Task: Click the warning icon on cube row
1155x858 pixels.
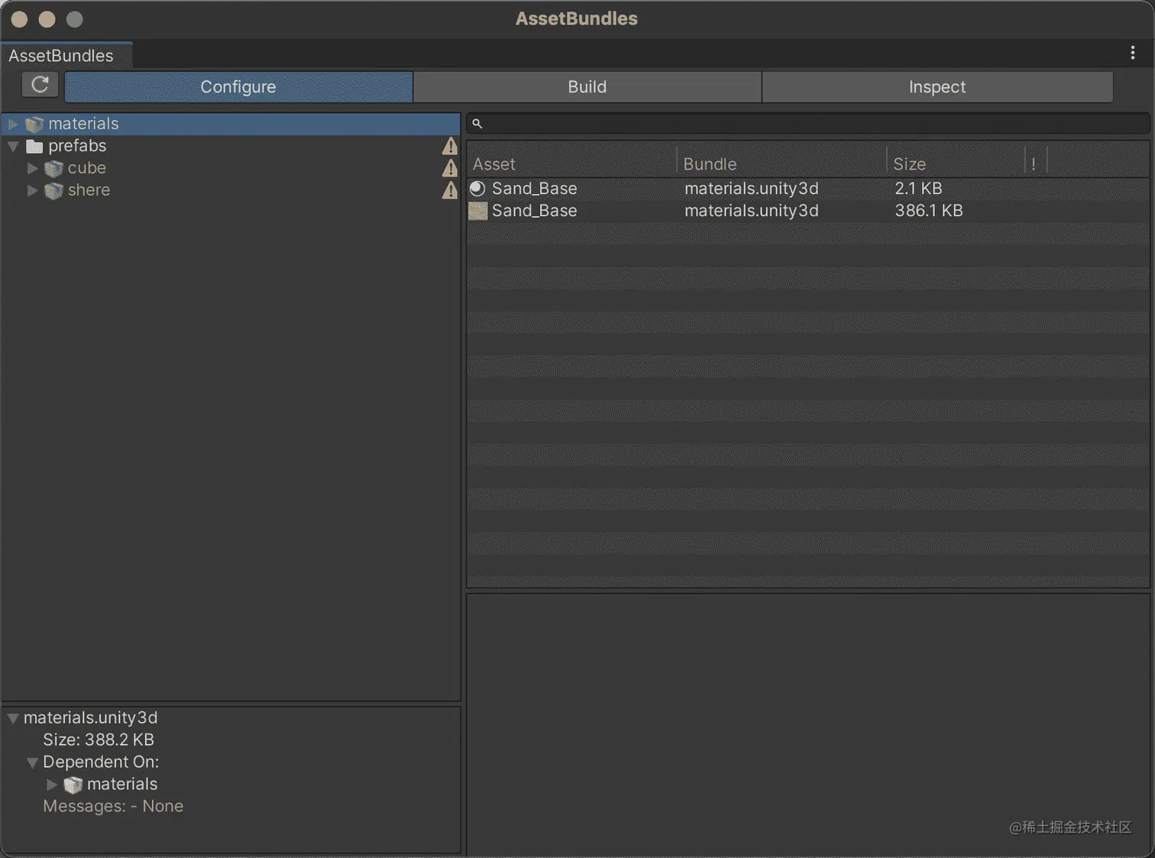Action: pos(450,168)
